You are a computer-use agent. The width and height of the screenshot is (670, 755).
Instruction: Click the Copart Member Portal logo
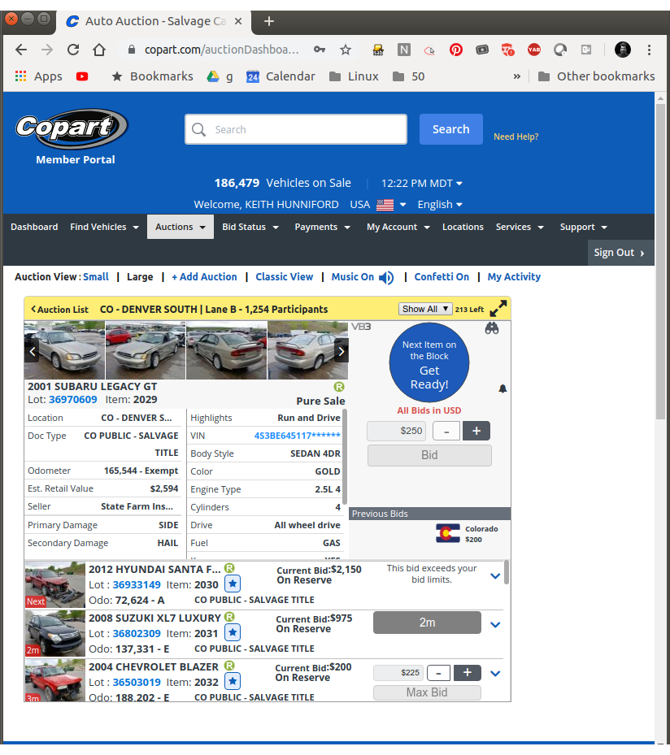click(x=72, y=137)
